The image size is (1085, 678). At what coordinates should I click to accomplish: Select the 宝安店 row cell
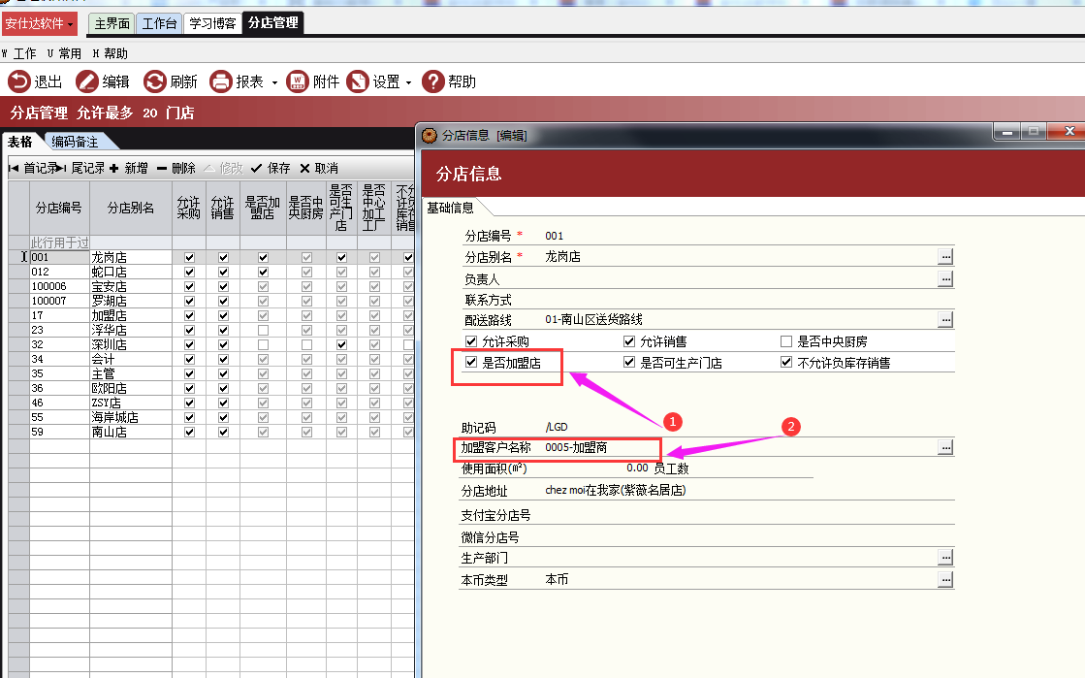point(131,286)
